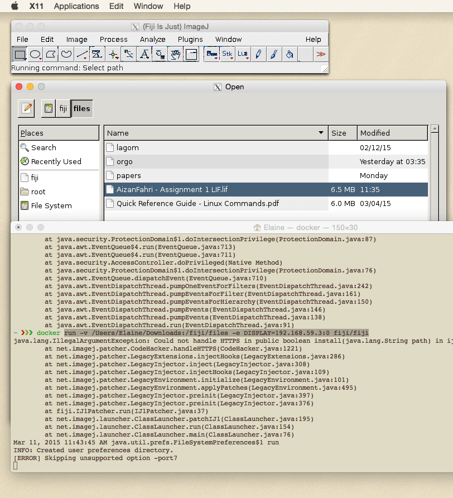Select the Wand tracing tool

coord(128,54)
